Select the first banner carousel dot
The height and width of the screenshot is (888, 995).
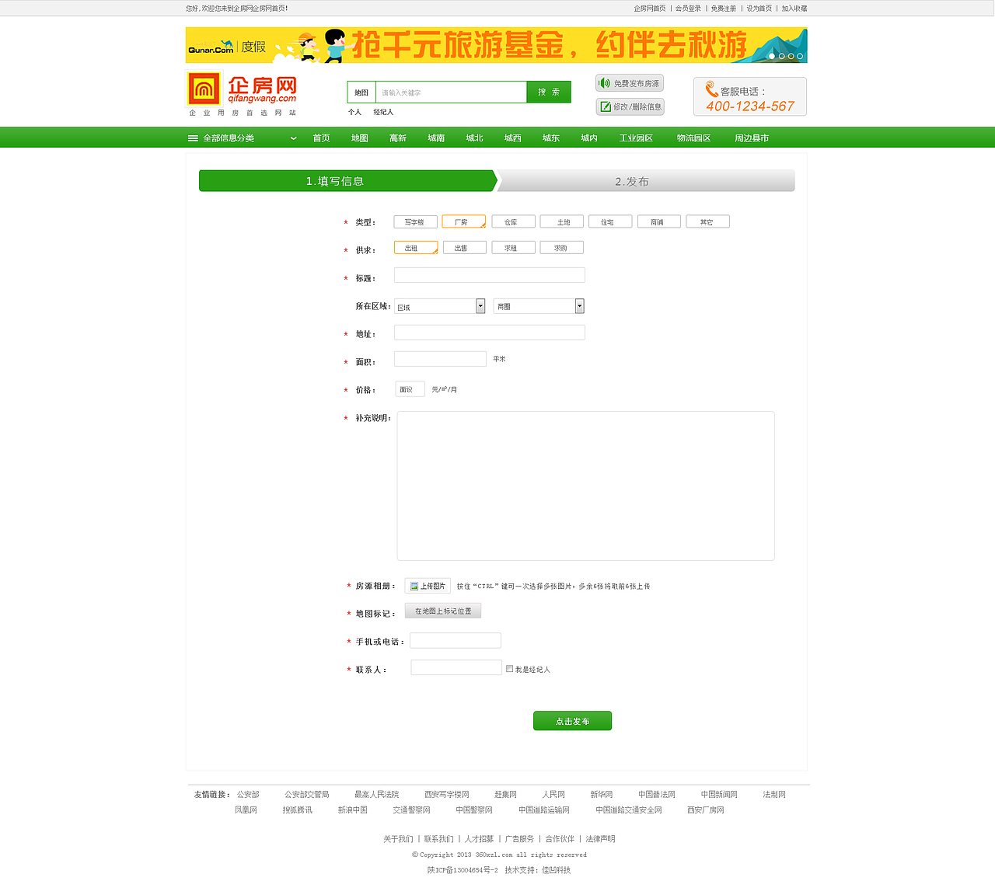point(772,56)
